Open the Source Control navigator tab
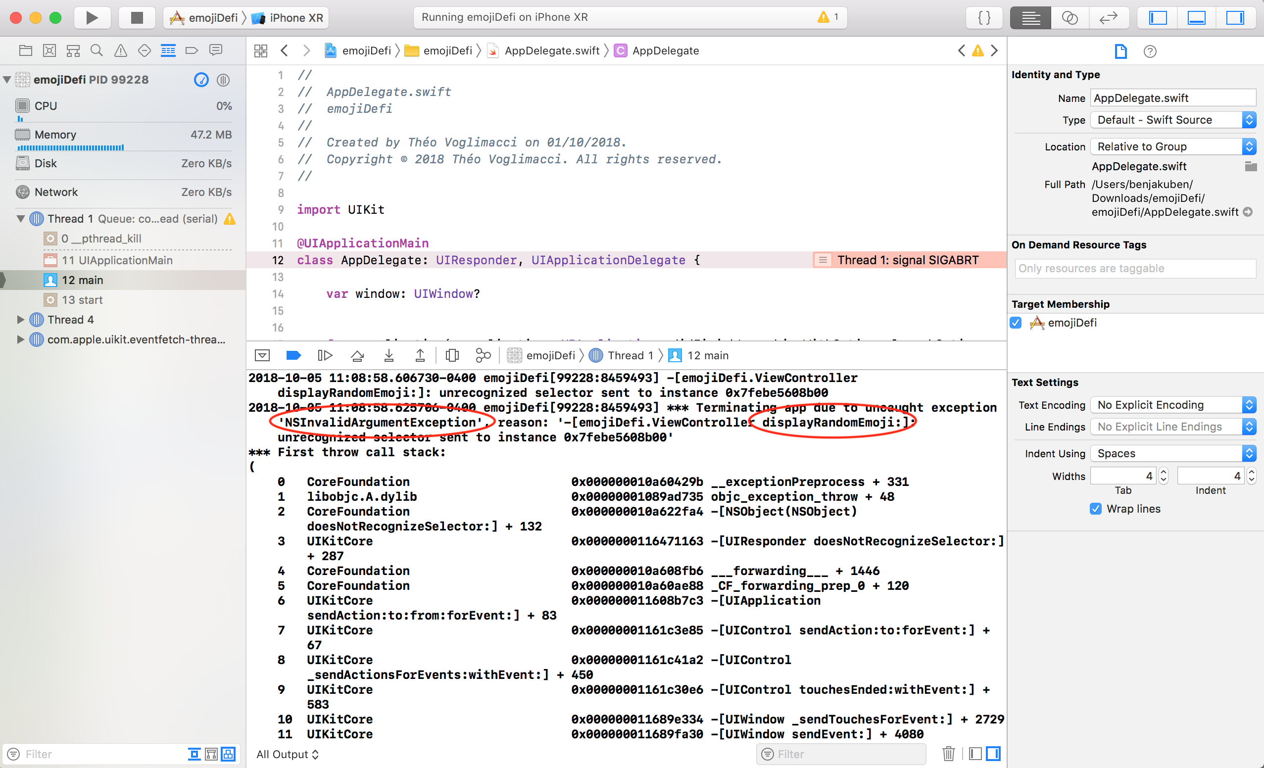1264x768 pixels. tap(49, 50)
